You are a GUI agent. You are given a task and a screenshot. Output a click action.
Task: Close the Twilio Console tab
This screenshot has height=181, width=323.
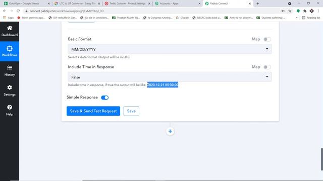[149, 4]
